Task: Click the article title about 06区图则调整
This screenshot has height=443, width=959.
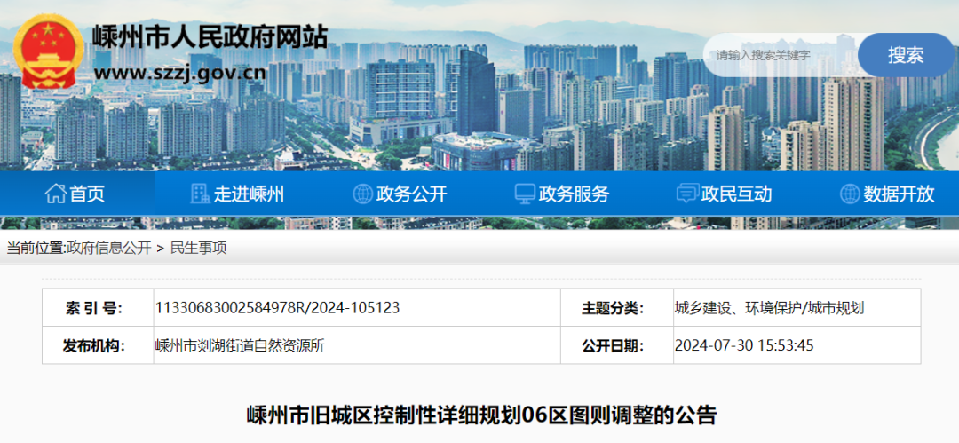Action: [x=480, y=415]
